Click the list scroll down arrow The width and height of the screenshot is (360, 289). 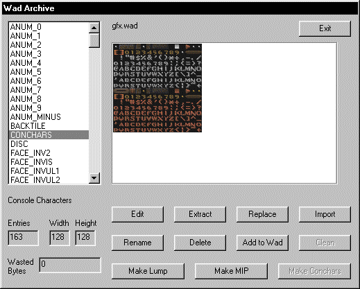click(x=94, y=178)
